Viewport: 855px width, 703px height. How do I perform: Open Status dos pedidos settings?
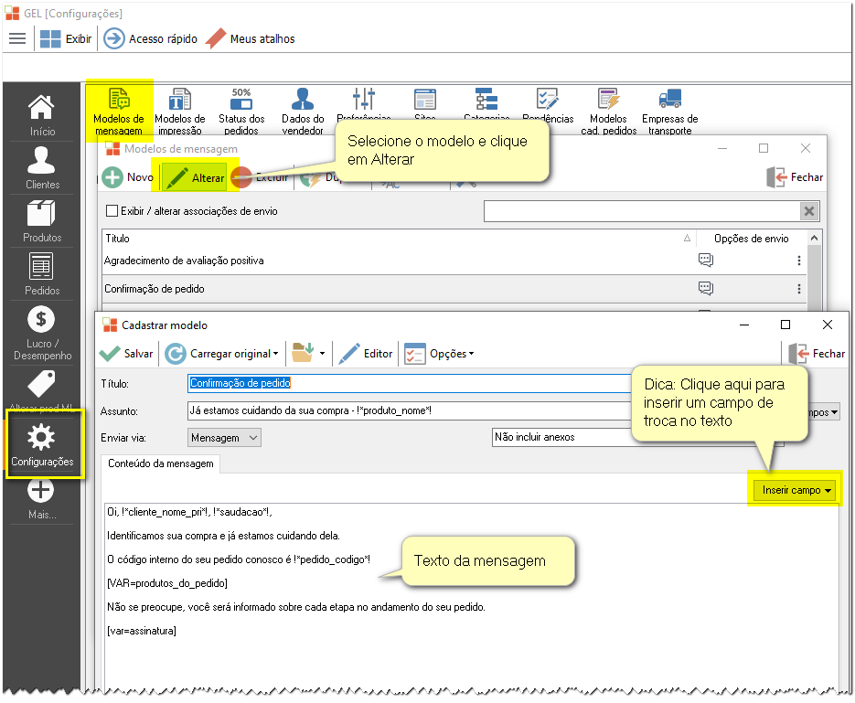(241, 112)
